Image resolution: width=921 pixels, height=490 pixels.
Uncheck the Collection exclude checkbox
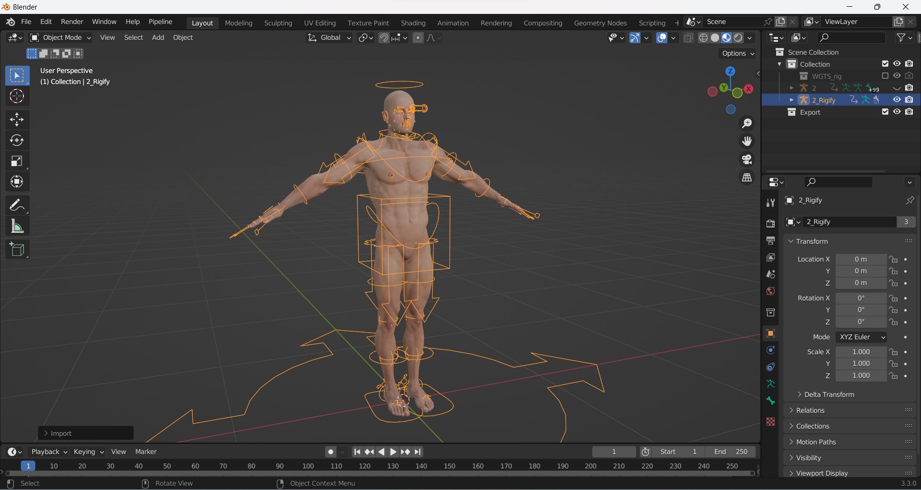885,64
